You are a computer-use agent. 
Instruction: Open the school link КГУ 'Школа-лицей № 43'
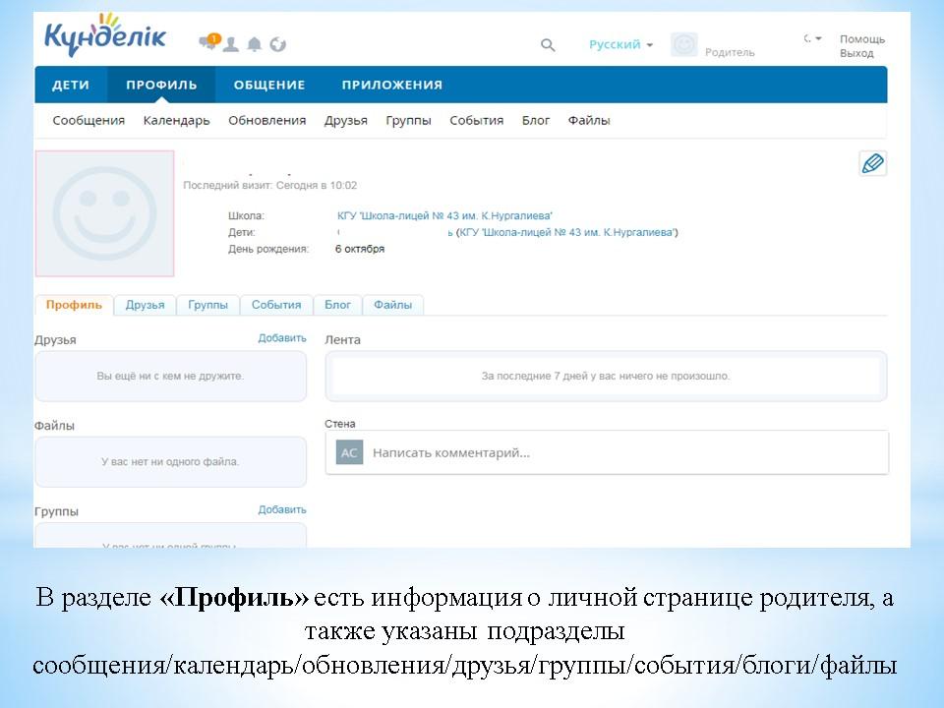click(x=444, y=215)
